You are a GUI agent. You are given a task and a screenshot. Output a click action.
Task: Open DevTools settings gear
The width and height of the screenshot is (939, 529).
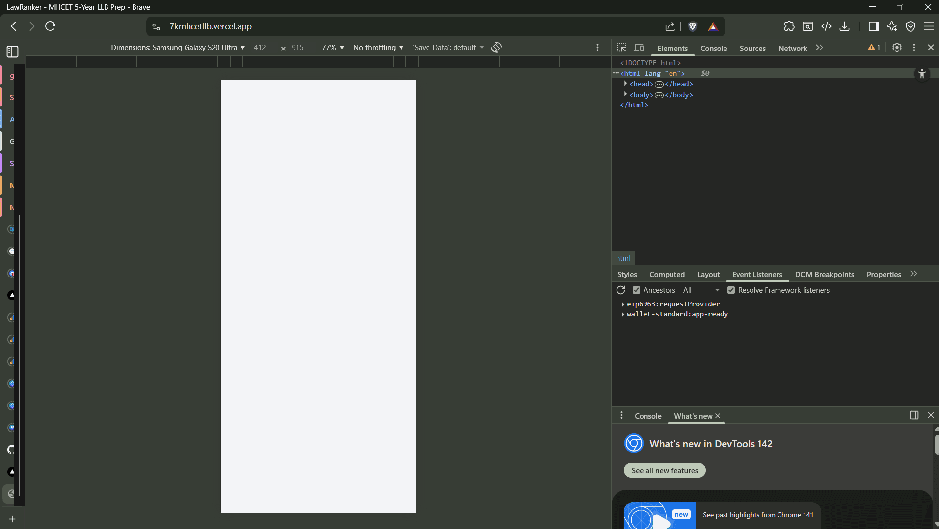(896, 48)
